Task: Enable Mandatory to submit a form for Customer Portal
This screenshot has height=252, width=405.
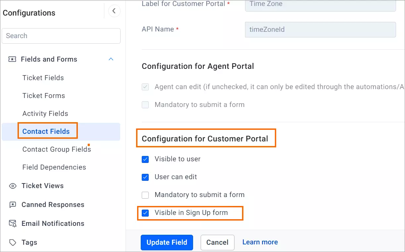Action: coord(145,195)
